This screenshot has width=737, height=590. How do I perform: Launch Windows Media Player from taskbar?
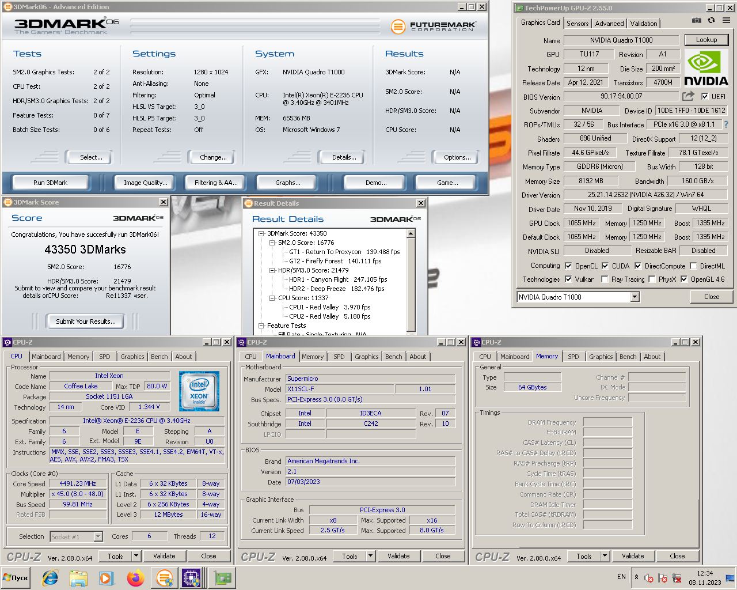(x=106, y=578)
